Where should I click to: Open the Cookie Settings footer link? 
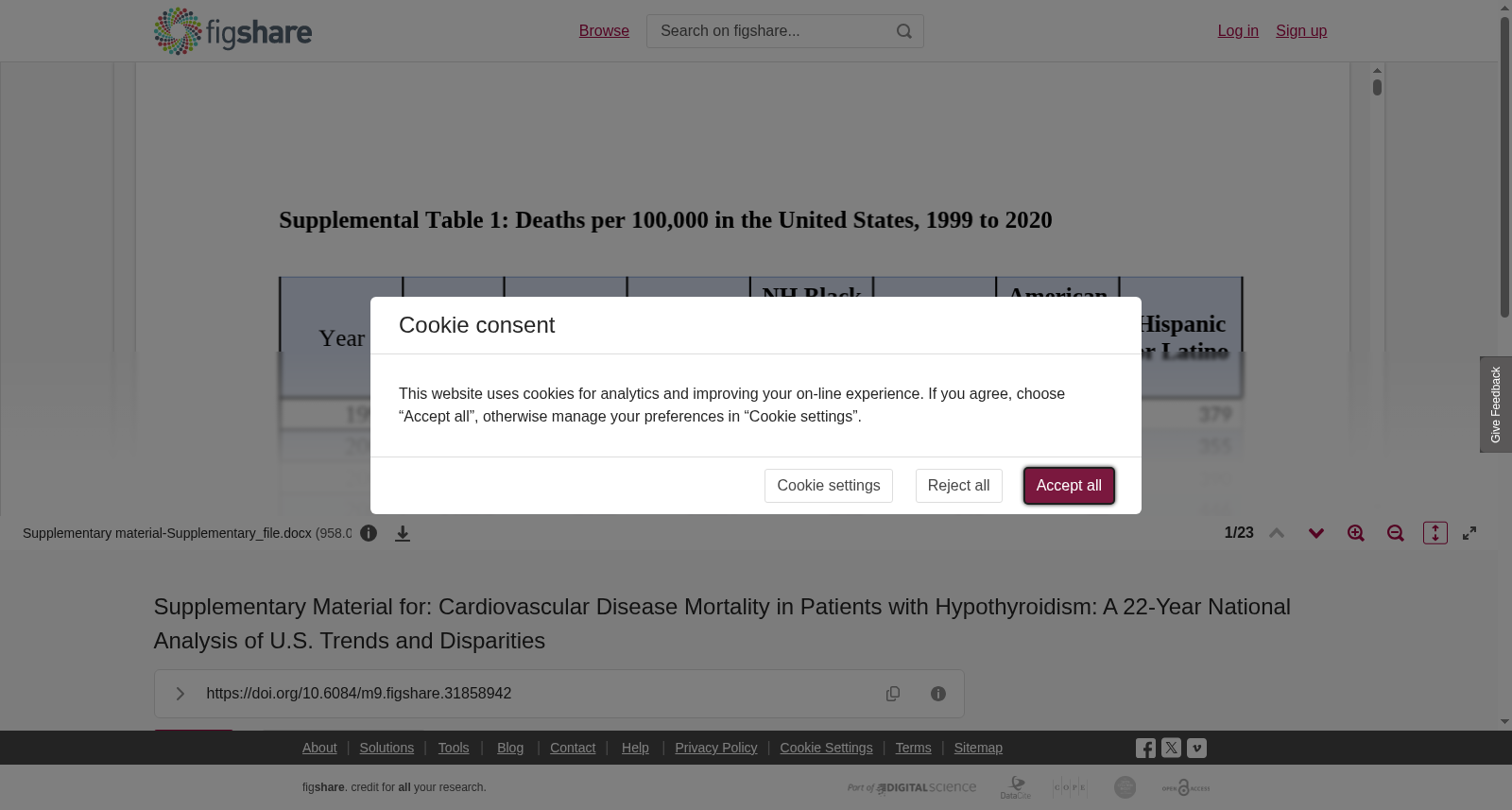826,748
